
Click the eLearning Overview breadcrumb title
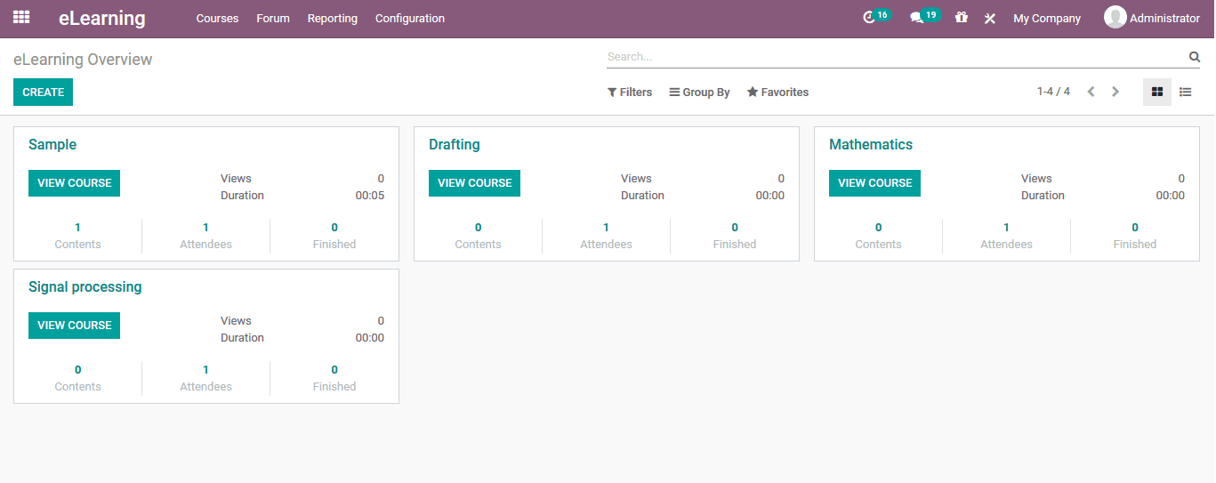coord(83,60)
